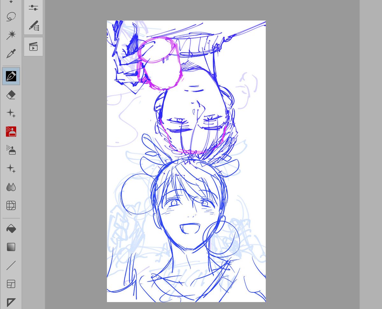
Task: Select the red Airbrush tool icon
Action: (x=11, y=131)
